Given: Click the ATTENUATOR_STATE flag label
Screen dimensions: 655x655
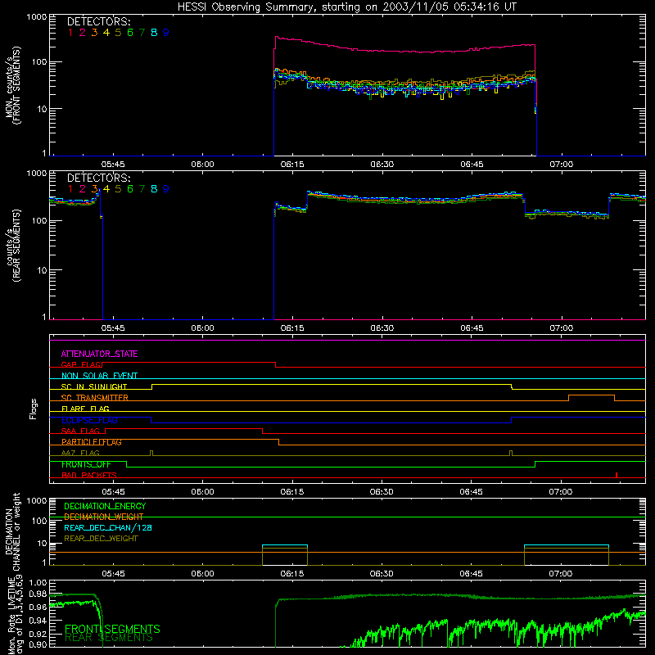Looking at the screenshot, I should 99,354.
